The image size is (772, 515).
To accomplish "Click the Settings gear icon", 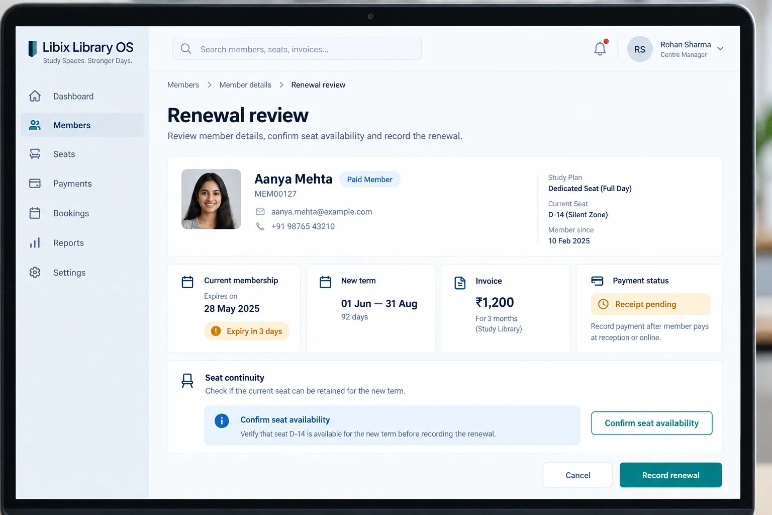I will point(35,273).
